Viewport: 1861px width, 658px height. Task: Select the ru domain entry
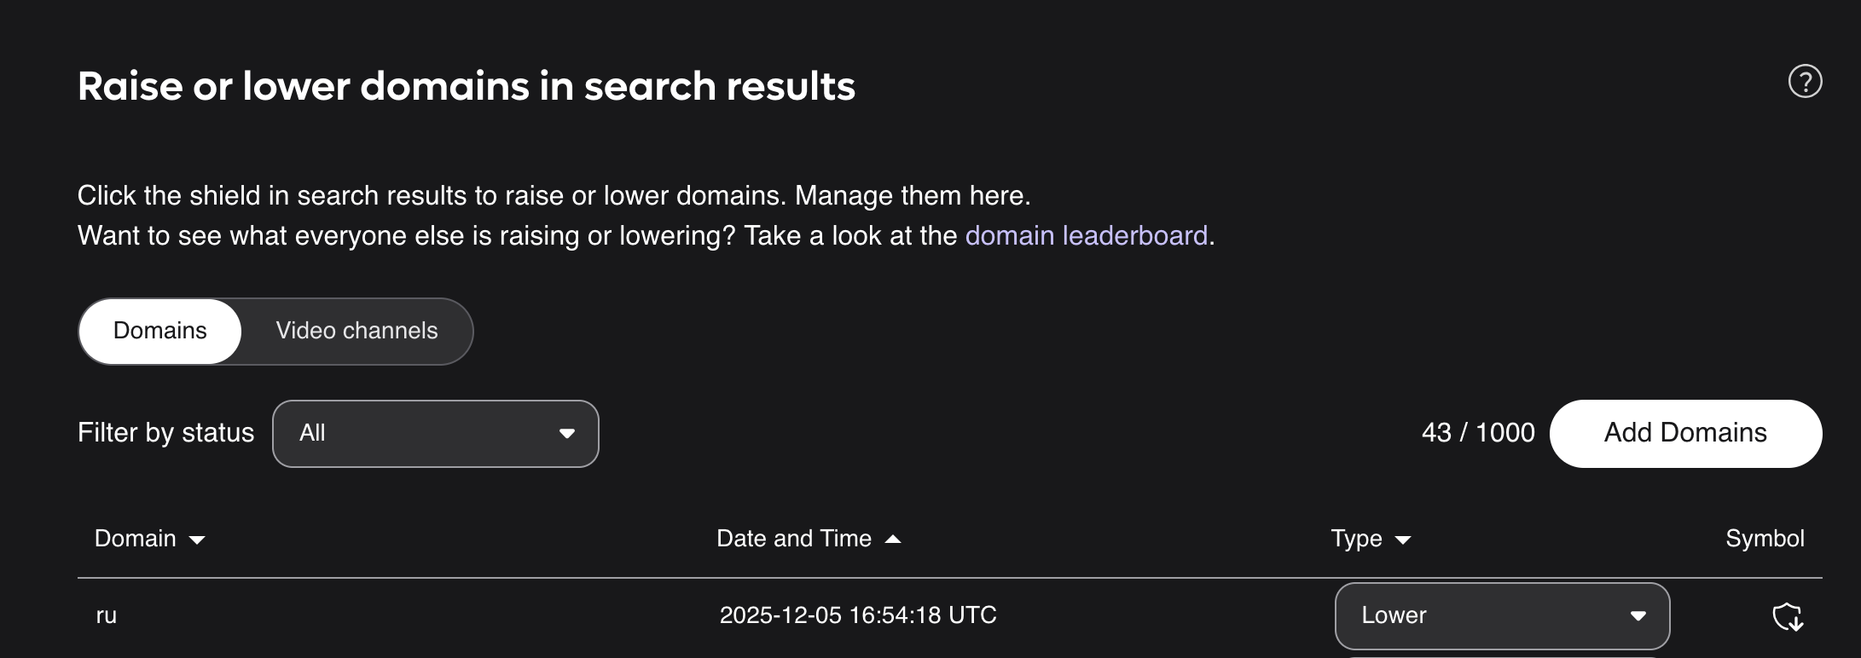[106, 615]
